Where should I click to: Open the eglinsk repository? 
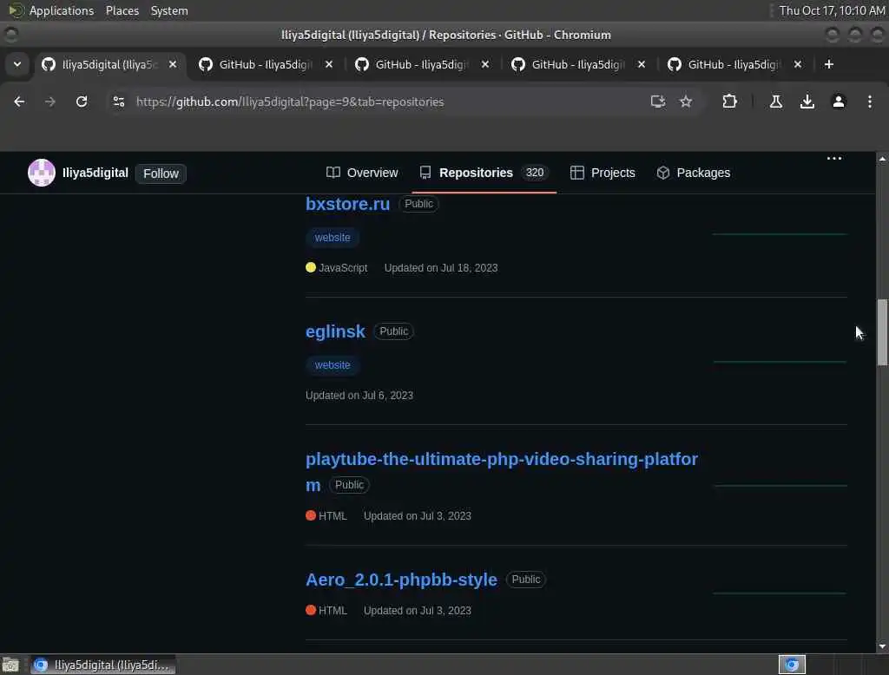tap(335, 331)
